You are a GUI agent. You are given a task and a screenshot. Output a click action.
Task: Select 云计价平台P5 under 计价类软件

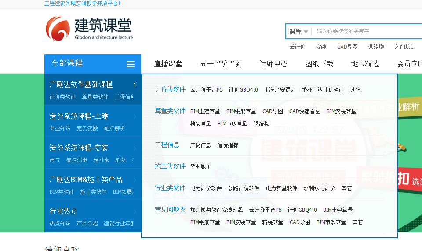207,89
